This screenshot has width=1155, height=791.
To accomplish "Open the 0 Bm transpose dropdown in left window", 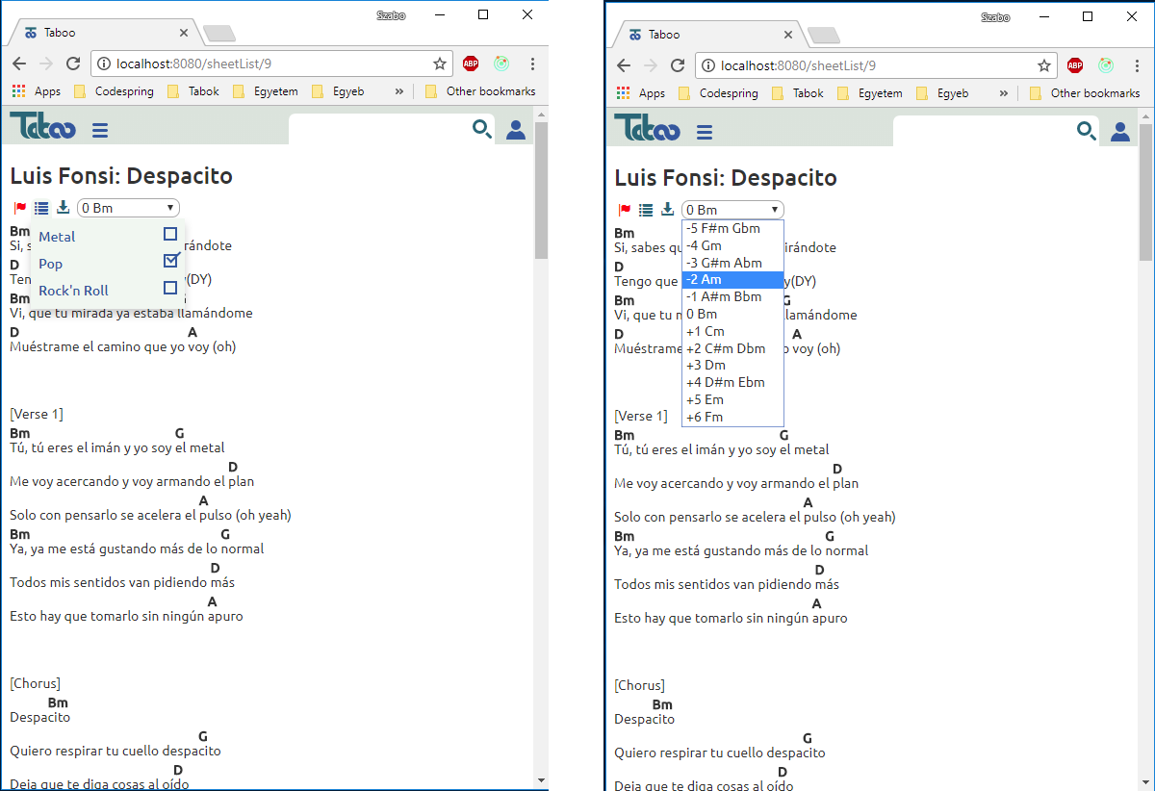I will (x=128, y=208).
